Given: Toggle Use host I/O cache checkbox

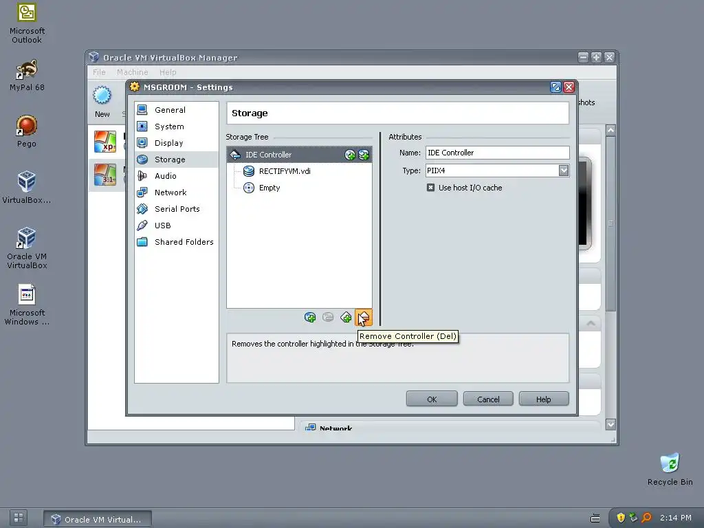Looking at the screenshot, I should pyautogui.click(x=430, y=188).
